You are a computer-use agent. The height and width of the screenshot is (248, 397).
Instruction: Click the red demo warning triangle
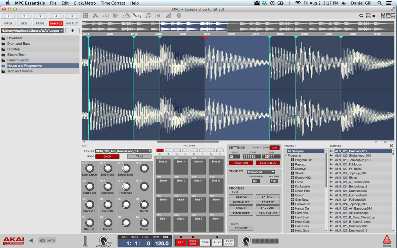point(387,239)
